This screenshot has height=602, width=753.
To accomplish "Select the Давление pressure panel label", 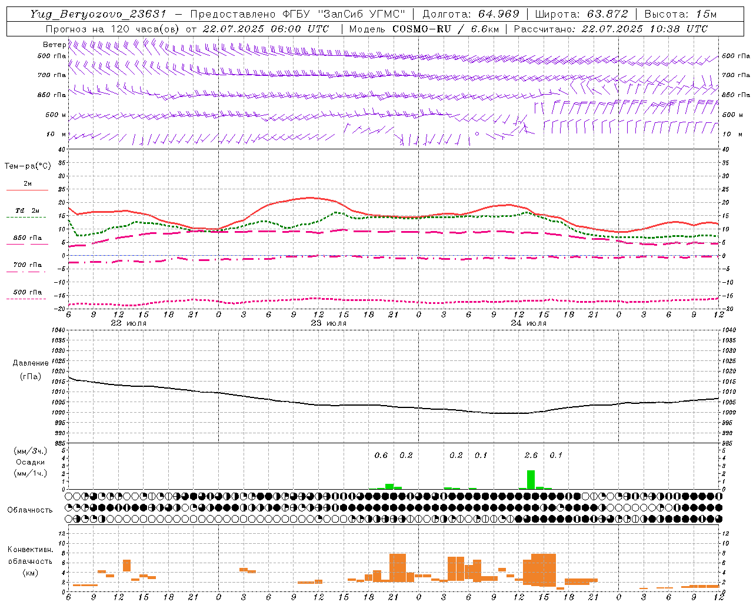I will point(31,363).
